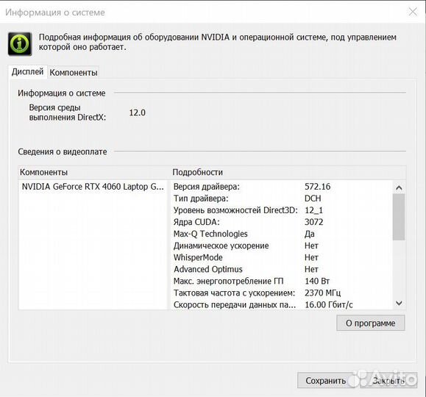Open the О программе dialog
The width and height of the screenshot is (426, 397).
370,323
